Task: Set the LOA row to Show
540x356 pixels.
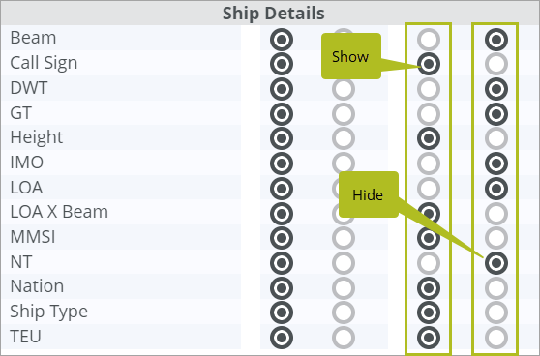Action: coord(429,189)
